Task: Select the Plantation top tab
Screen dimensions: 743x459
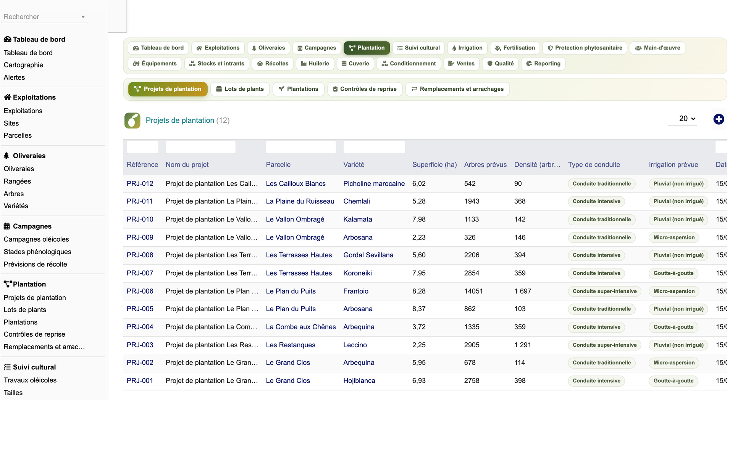Action: pyautogui.click(x=367, y=48)
